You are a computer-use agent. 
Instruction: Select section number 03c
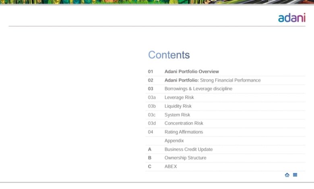pos(152,115)
